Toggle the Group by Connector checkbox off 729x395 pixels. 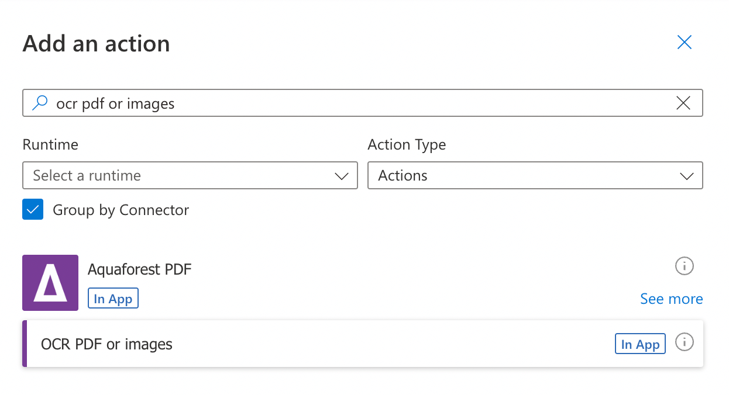[x=33, y=209]
